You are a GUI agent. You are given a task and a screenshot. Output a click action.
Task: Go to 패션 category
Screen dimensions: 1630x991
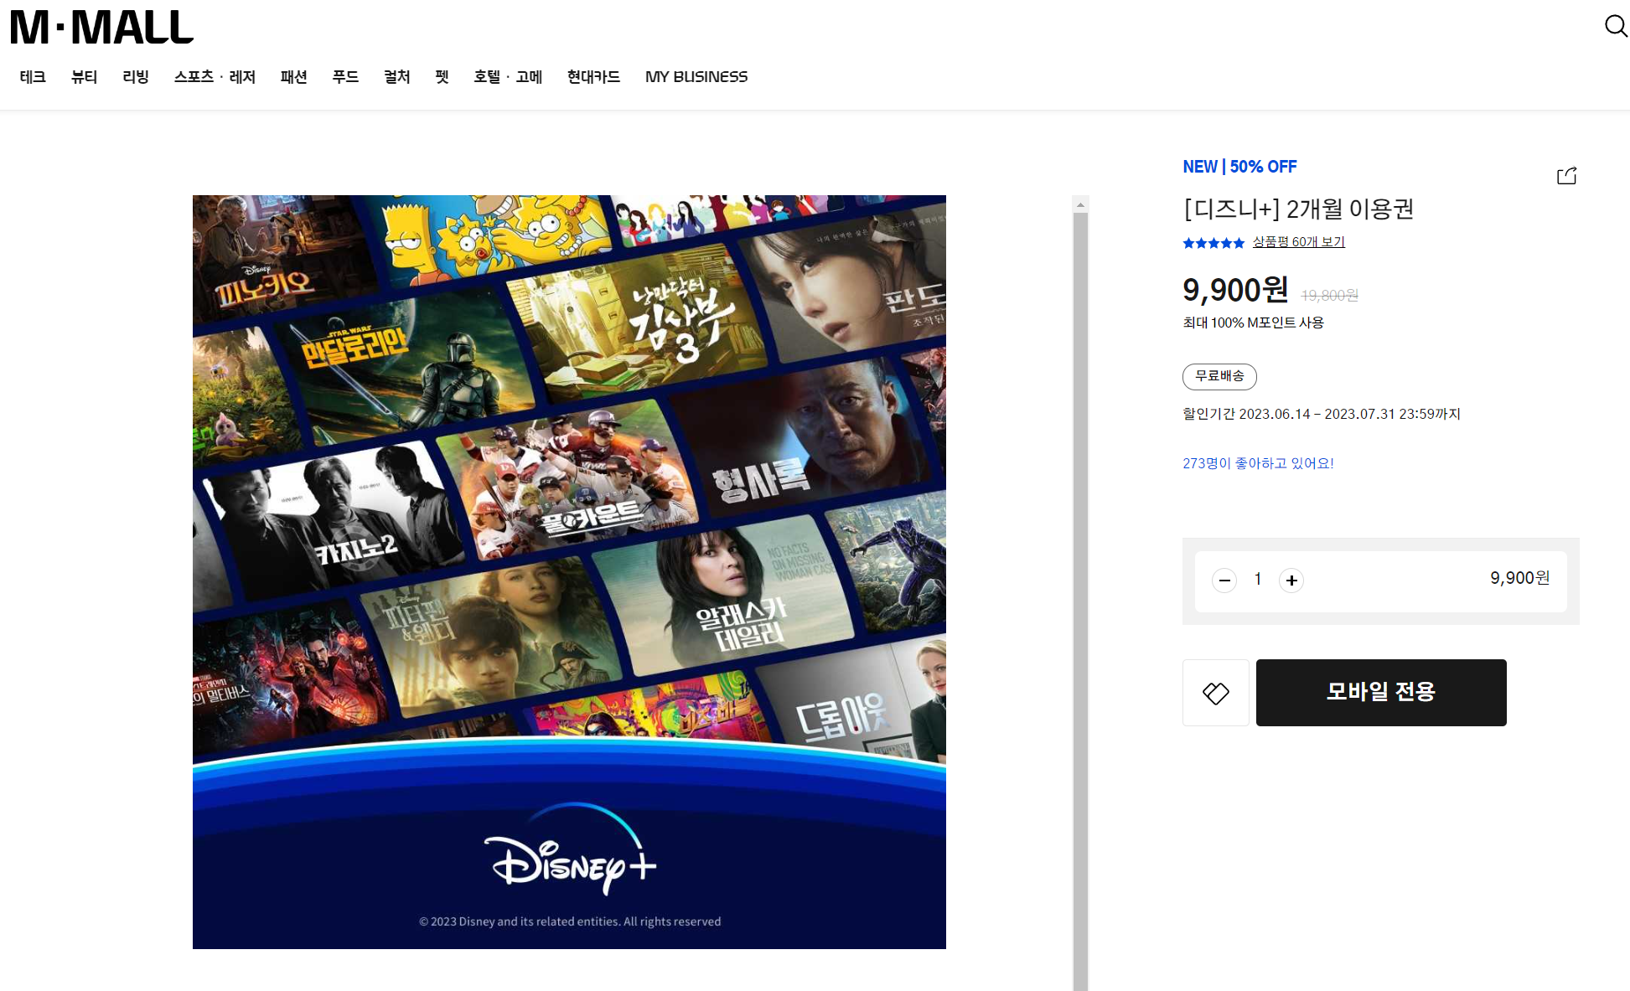point(293,77)
